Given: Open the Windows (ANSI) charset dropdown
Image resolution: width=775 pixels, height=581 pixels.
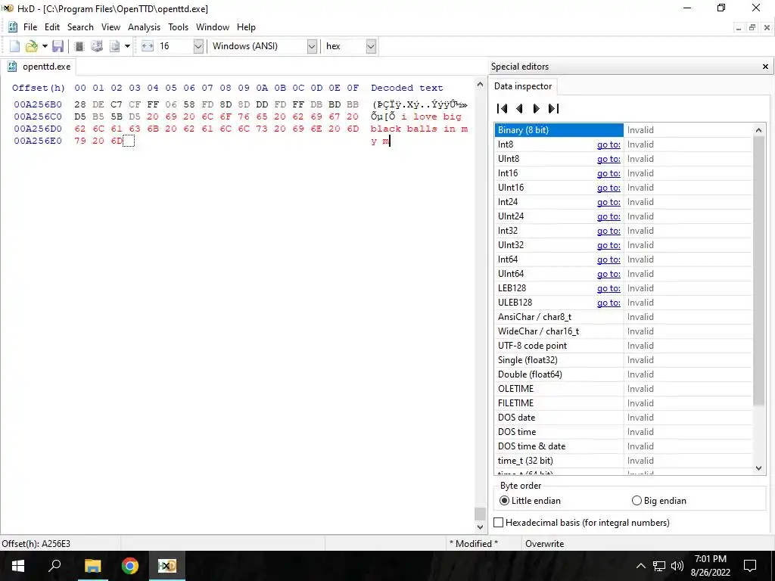Looking at the screenshot, I should [x=312, y=46].
